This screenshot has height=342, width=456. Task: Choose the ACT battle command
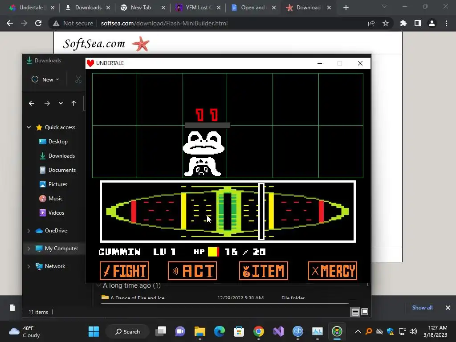coord(192,271)
